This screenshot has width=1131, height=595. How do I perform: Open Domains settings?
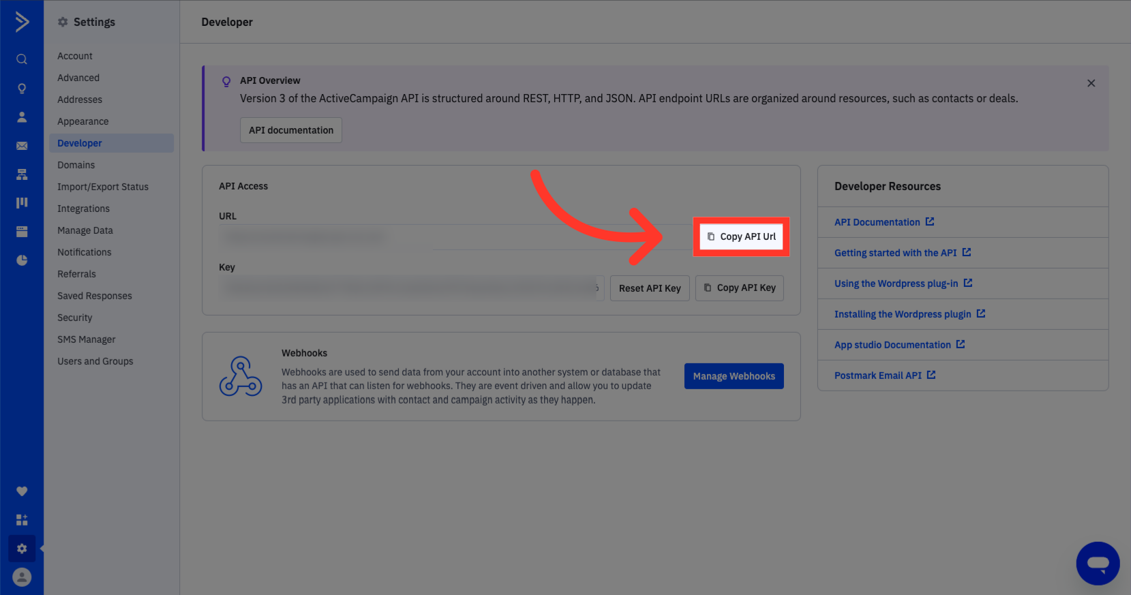coord(76,165)
